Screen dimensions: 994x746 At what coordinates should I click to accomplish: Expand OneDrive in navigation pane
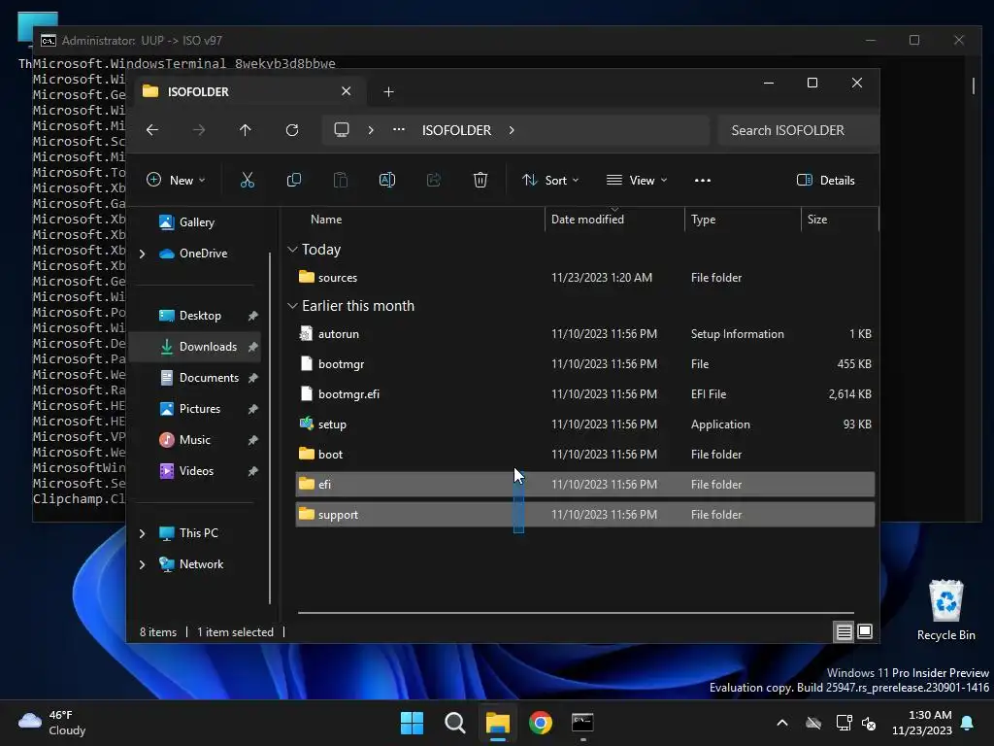(x=142, y=254)
